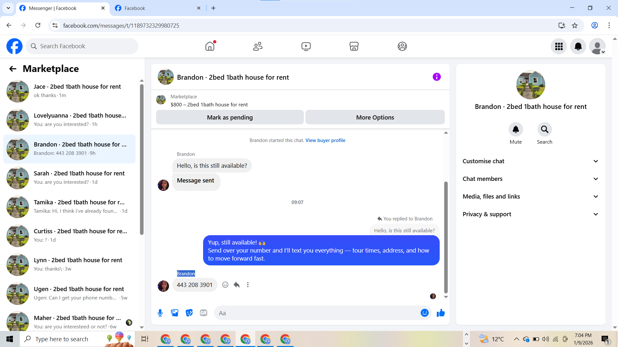The height and width of the screenshot is (347, 618).
Task: Mute Brandon's conversation notifications
Action: coord(516,129)
